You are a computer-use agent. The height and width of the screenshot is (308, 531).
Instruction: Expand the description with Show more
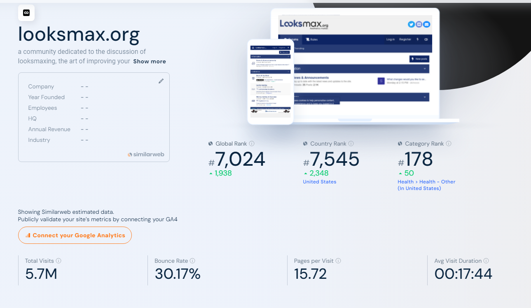(x=150, y=61)
